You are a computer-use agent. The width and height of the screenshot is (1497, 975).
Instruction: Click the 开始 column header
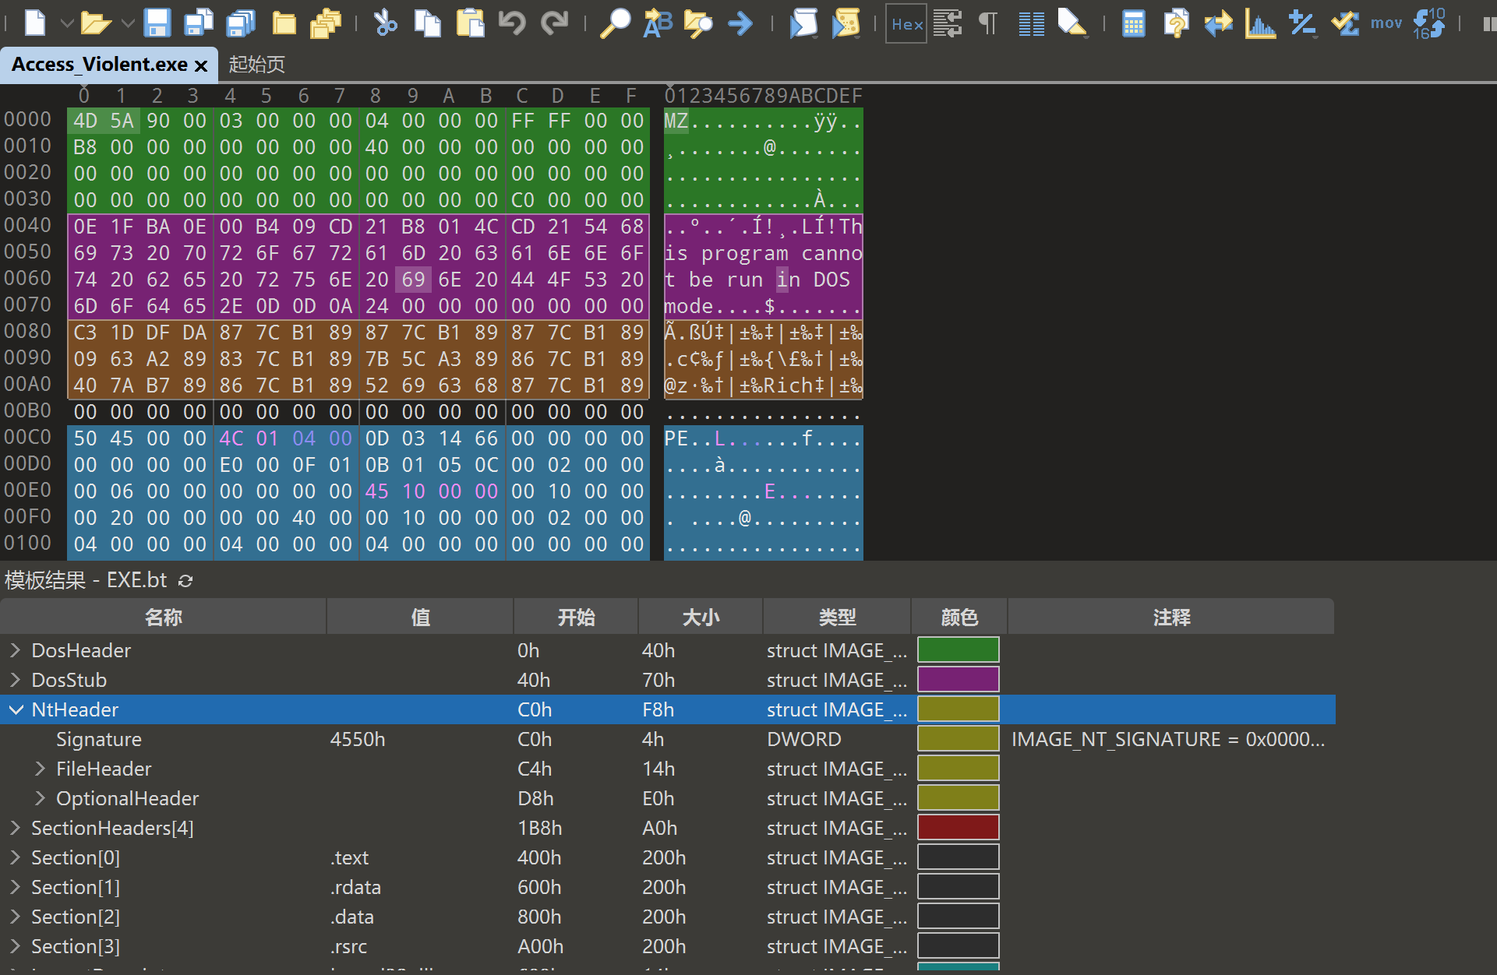click(x=576, y=617)
